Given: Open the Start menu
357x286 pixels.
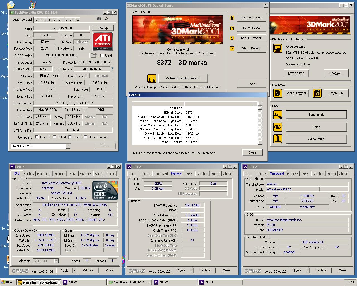Looking at the screenshot, I should click(8, 282).
